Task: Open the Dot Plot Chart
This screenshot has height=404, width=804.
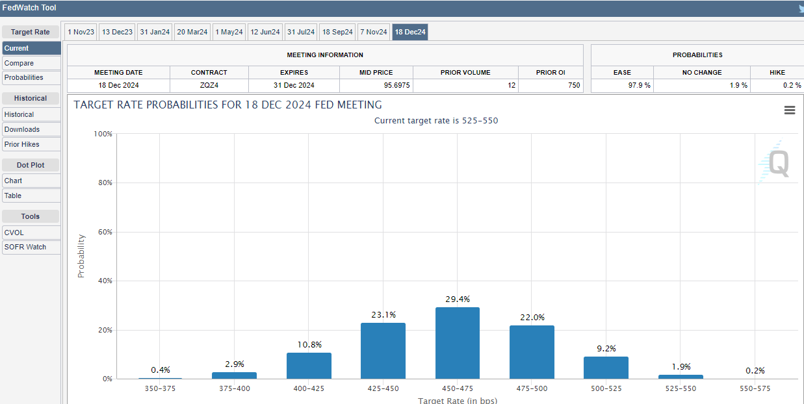Action: pos(31,181)
